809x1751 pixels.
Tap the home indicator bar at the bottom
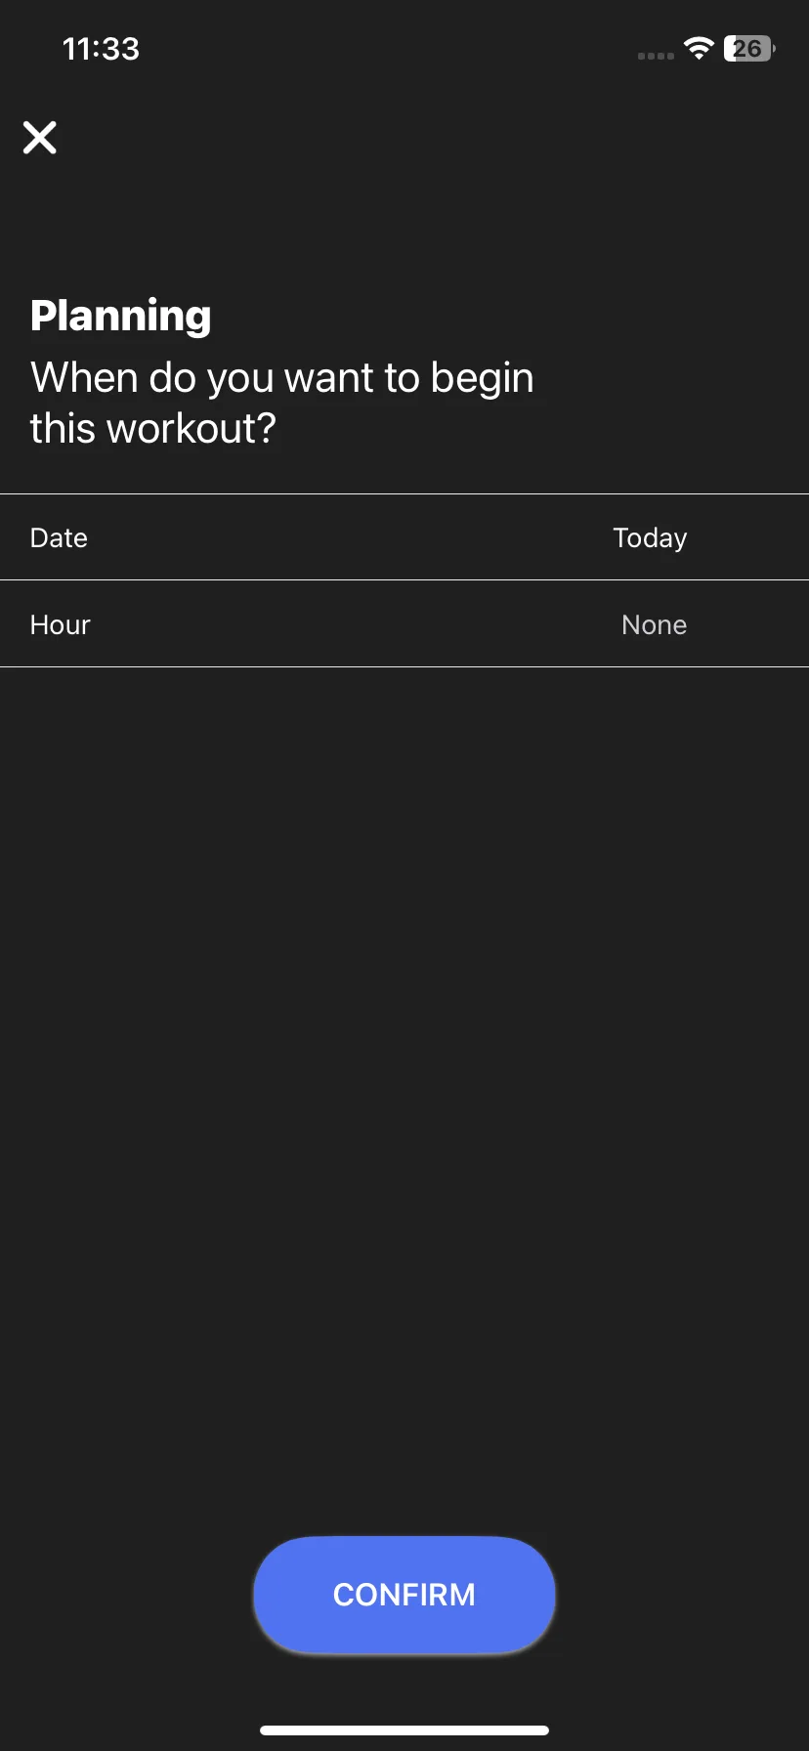coord(404,1730)
